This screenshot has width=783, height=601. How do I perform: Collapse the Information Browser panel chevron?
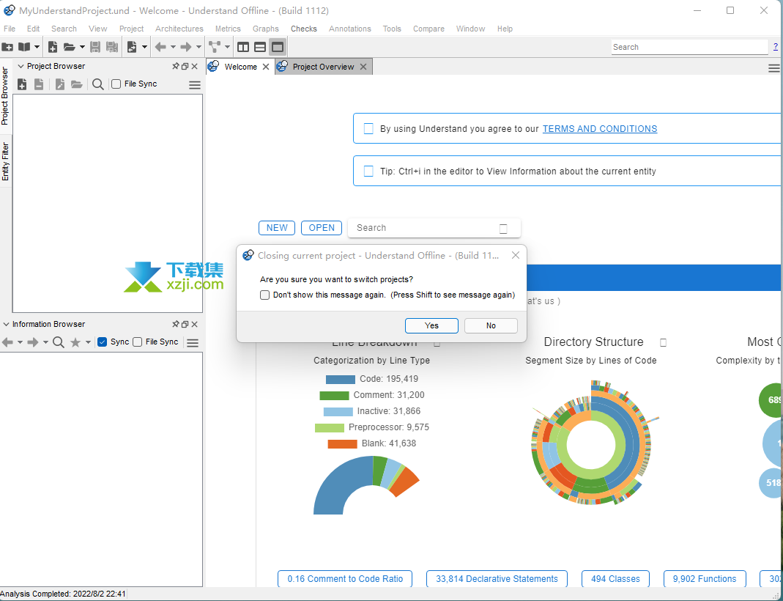[6, 324]
